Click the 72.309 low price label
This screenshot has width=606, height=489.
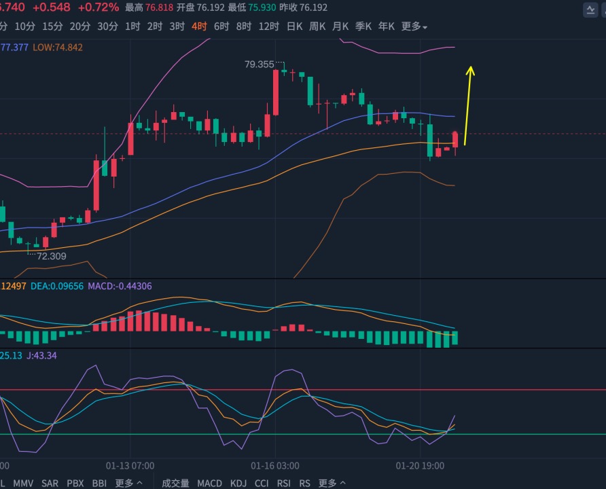(x=52, y=256)
